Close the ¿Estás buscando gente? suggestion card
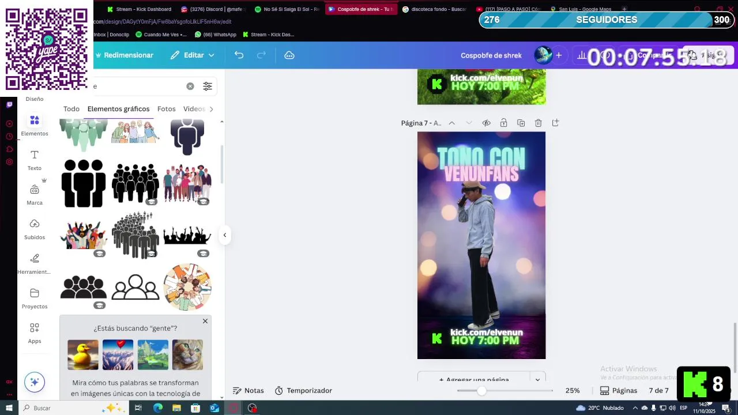The image size is (738, 415). pyautogui.click(x=205, y=321)
